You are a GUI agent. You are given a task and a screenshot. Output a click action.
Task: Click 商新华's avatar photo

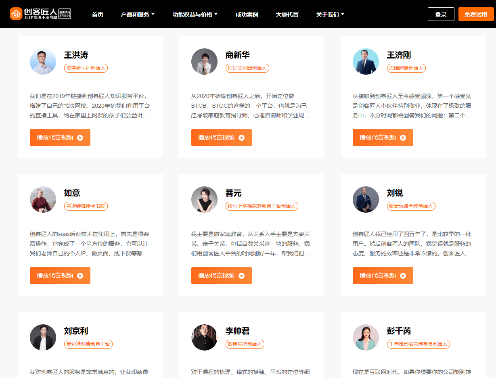[204, 62]
